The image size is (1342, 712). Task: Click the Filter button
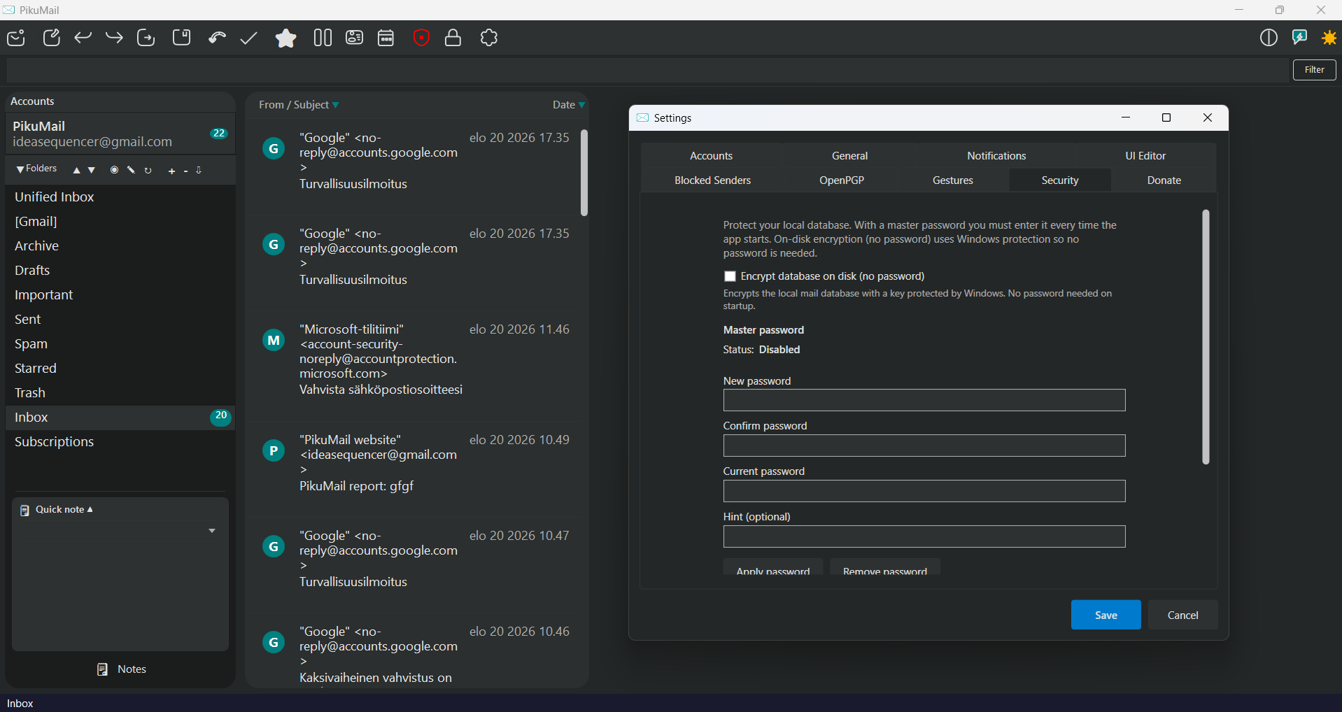1315,70
